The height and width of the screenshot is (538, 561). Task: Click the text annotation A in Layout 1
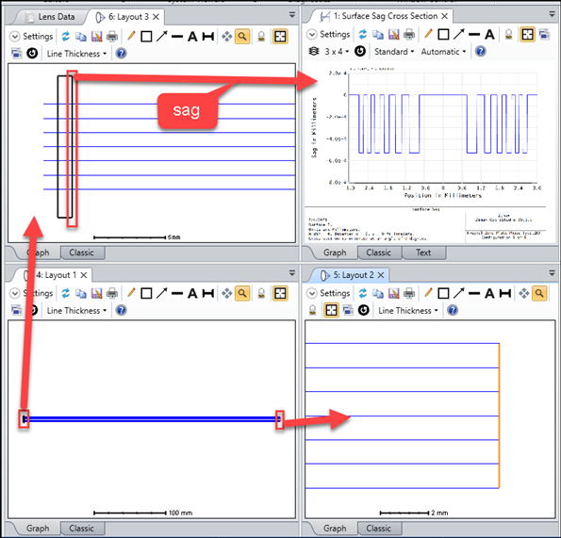192,293
